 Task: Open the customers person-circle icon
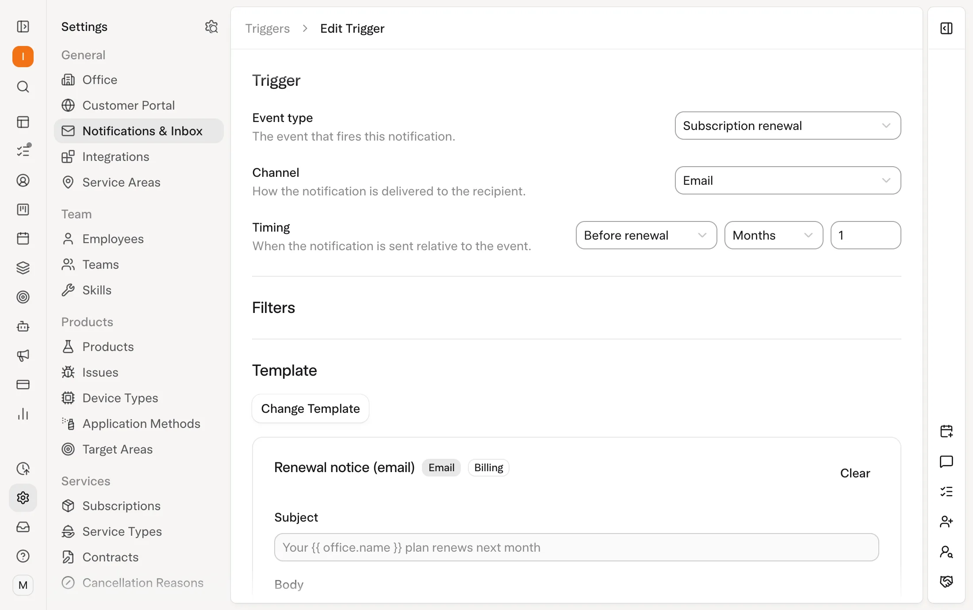click(23, 180)
